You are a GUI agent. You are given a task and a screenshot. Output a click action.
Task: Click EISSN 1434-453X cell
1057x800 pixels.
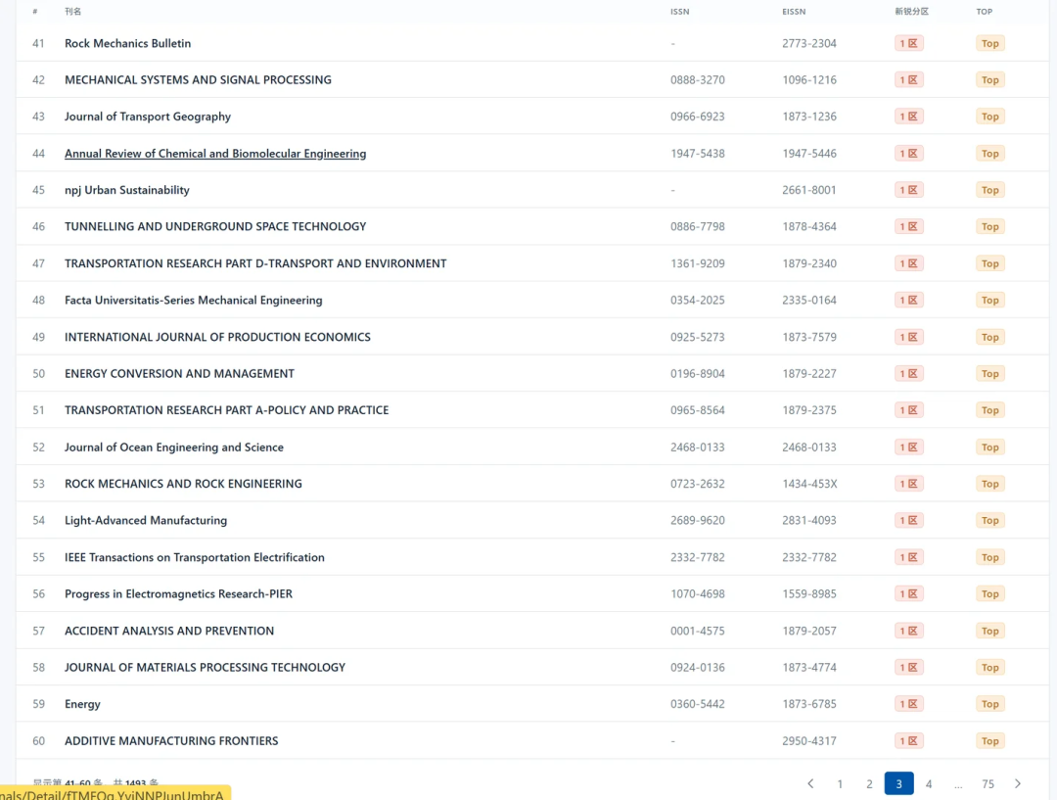pyautogui.click(x=809, y=484)
